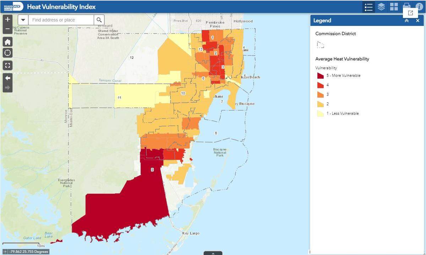
Task: Click the Miami-Dade County logo
Action: click(x=13, y=7)
